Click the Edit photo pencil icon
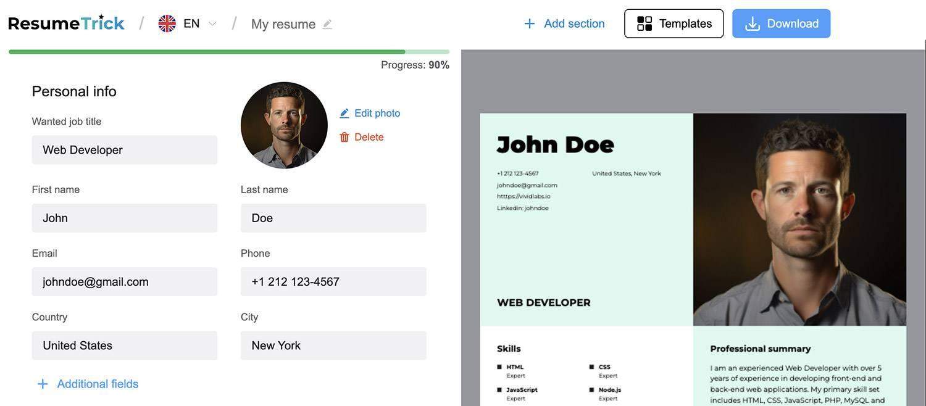Image resolution: width=926 pixels, height=406 pixels. click(x=344, y=114)
